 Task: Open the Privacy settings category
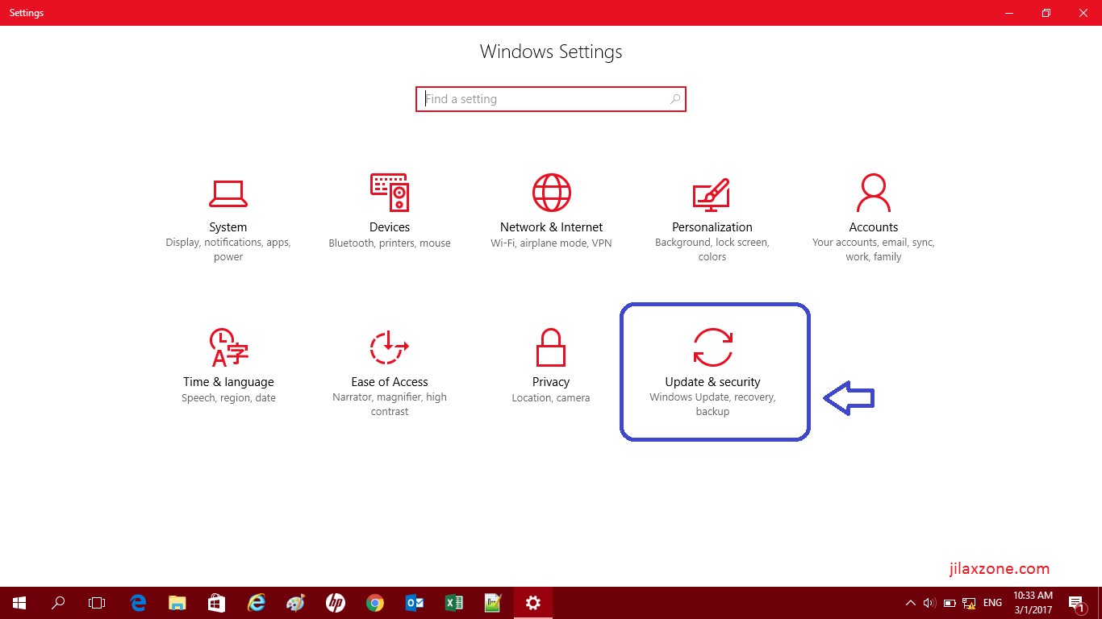(x=551, y=366)
